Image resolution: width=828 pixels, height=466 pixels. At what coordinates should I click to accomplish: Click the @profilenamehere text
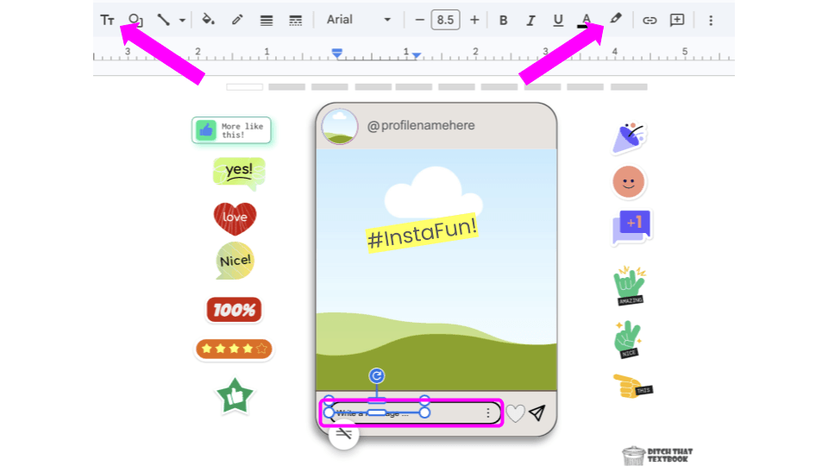(x=421, y=126)
